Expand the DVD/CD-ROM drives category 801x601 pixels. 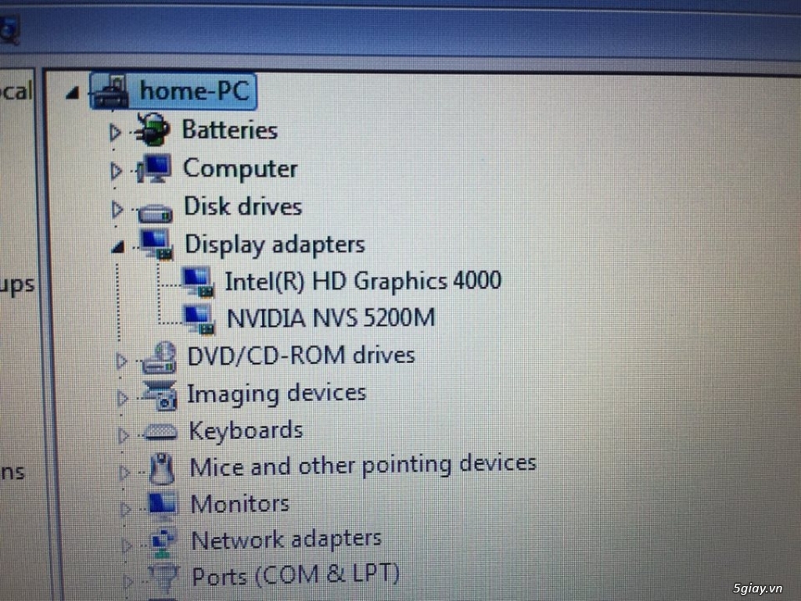121,361
